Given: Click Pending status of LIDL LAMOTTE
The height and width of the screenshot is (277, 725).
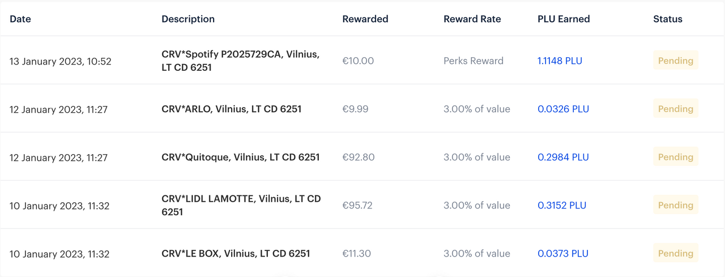Looking at the screenshot, I should click(x=676, y=205).
